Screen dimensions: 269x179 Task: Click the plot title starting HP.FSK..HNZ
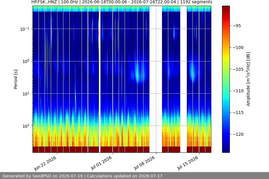click(122, 2)
